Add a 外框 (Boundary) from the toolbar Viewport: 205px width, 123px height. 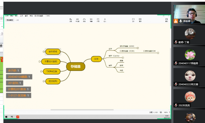click(x=98, y=20)
